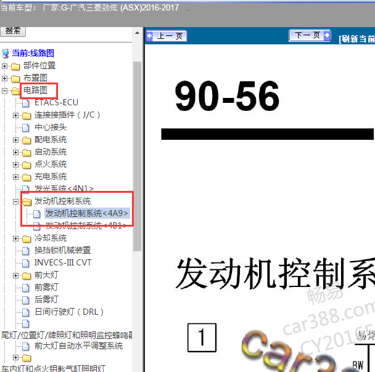This screenshot has height=372, width=375.
Task: Click folder icon beside 连接接插件
Action: [27, 116]
